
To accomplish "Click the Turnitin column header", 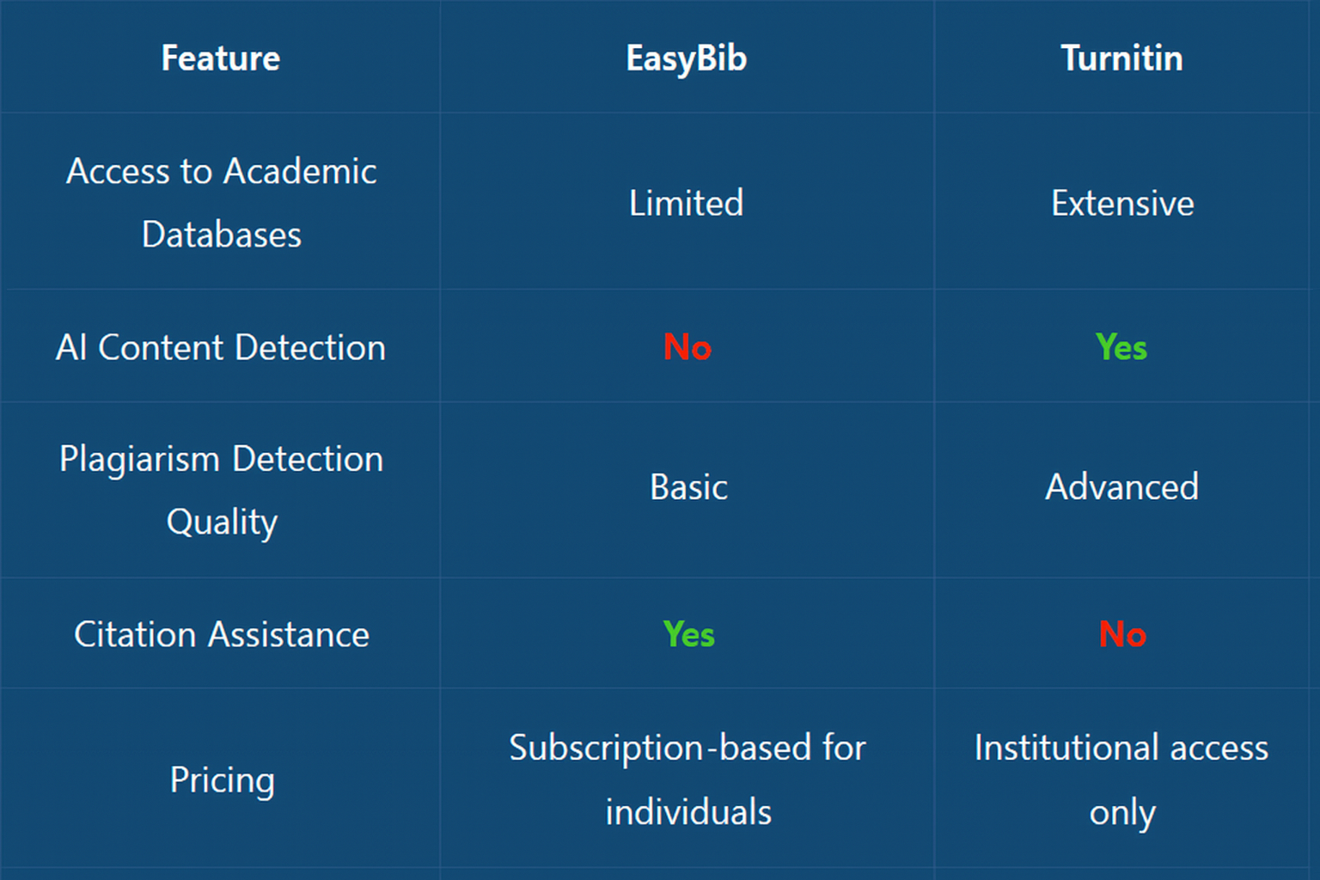I will 1121,58.
